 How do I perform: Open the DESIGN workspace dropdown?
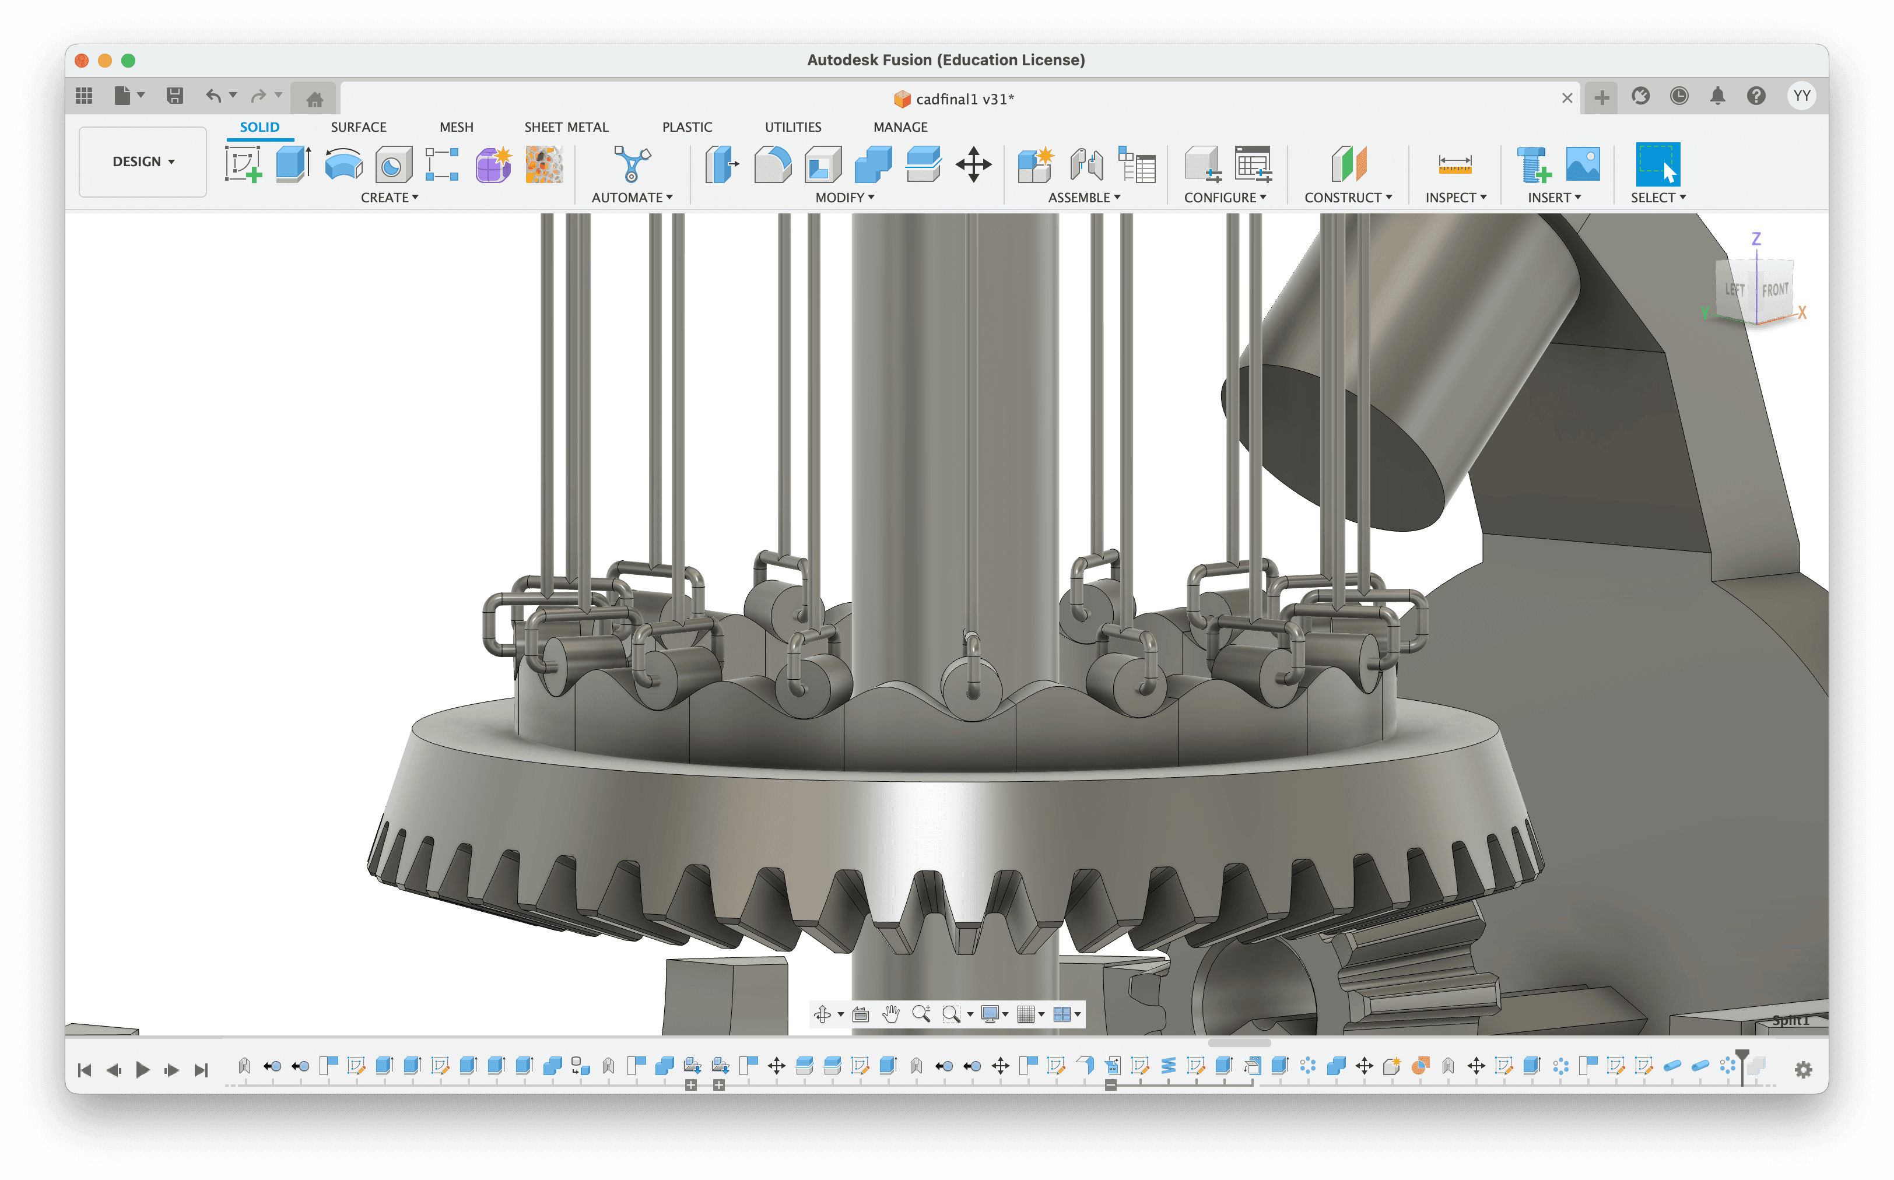(x=143, y=161)
